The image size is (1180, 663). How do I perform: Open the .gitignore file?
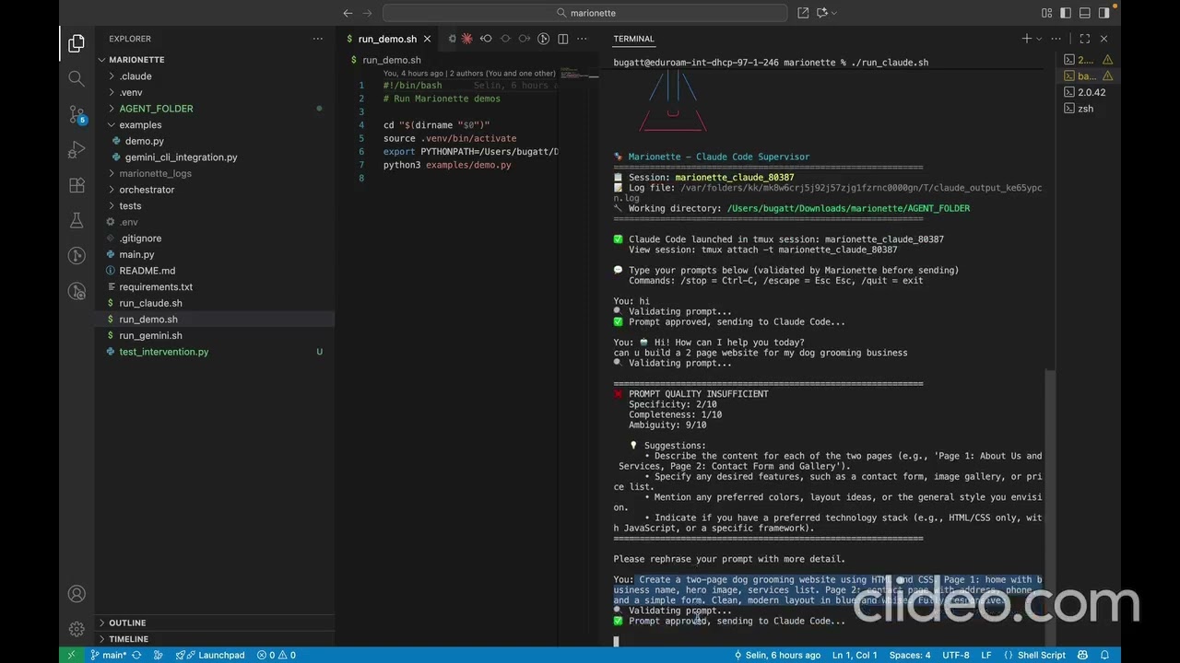[215, 238]
